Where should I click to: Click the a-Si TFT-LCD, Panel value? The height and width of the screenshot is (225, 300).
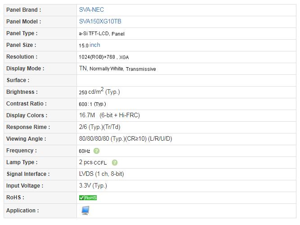[102, 34]
